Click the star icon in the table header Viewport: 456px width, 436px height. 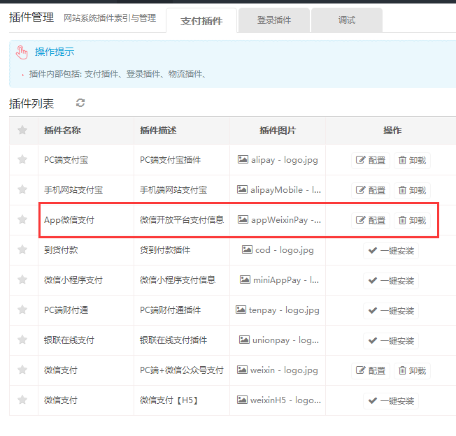(22, 130)
